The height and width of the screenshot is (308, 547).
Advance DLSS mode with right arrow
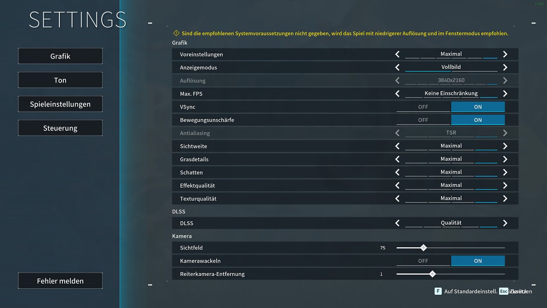click(x=505, y=223)
